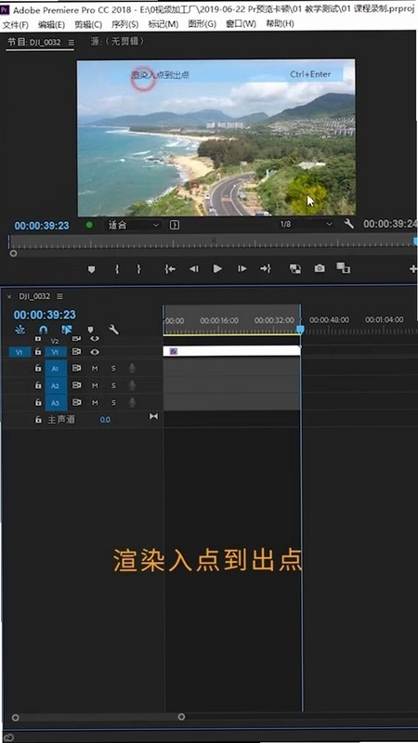This screenshot has width=418, height=743.
Task: Open 图形(G) menu
Action: [x=202, y=24]
